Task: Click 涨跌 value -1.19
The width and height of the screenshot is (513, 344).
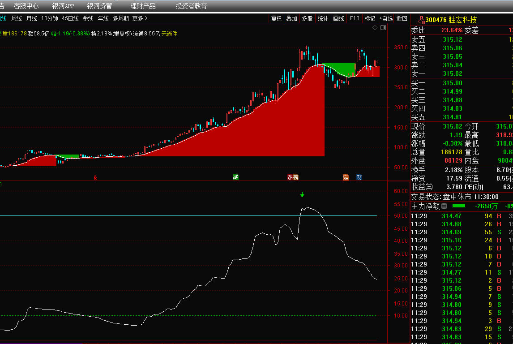Action: (x=455, y=135)
